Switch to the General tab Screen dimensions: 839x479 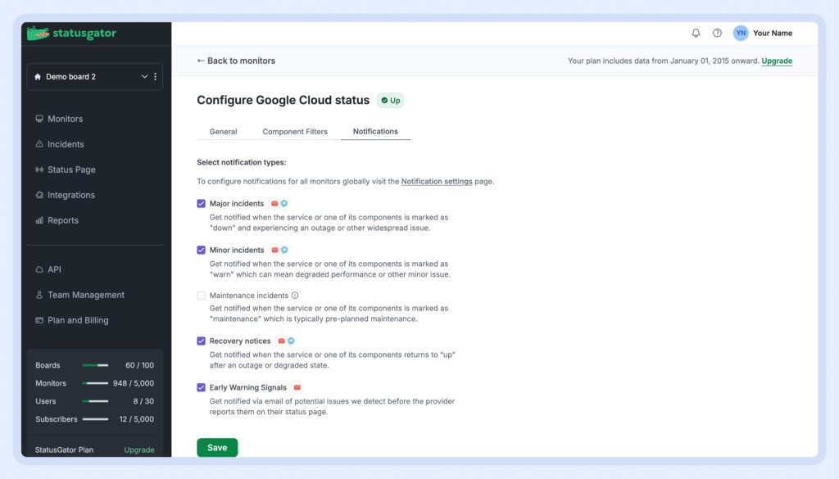(223, 132)
